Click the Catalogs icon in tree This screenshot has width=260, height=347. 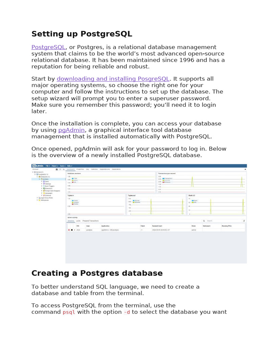click(44, 184)
